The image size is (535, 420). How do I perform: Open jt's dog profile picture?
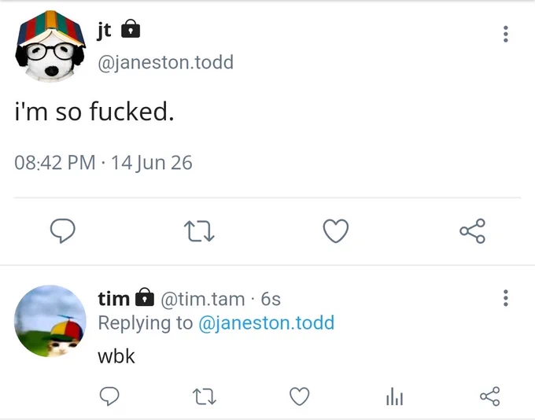[50, 46]
